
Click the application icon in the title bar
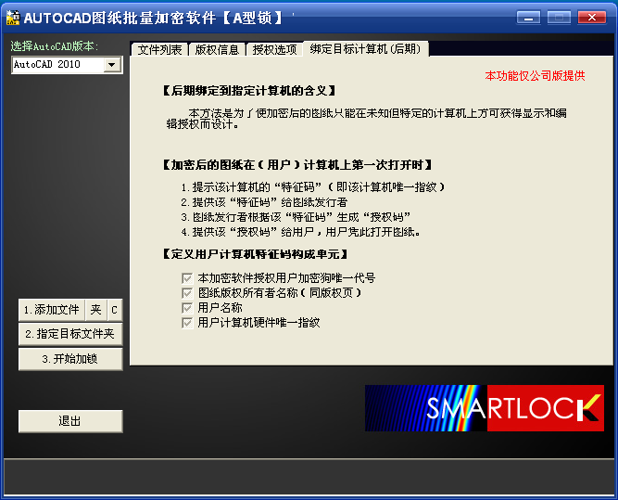(13, 18)
